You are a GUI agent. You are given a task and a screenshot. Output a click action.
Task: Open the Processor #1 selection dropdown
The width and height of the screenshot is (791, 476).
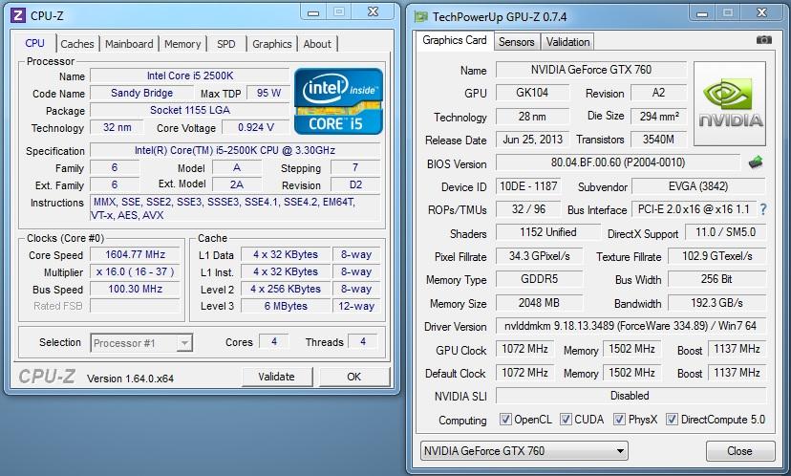coord(141,343)
